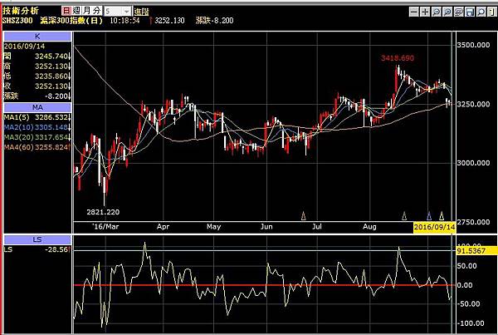Open the minute interval dropdown showing 5
Image resolution: width=498 pixels, height=335 pixels.
117,12
